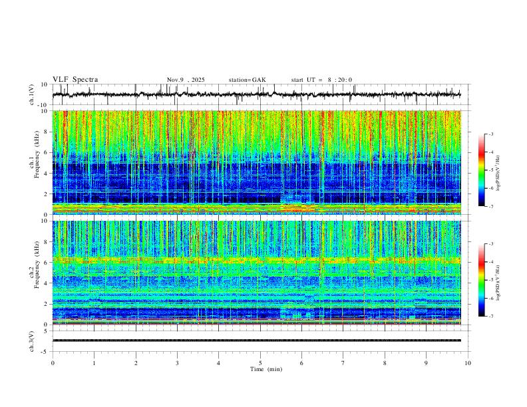Select the "start UT = 8 :20: 0" text

click(x=321, y=80)
